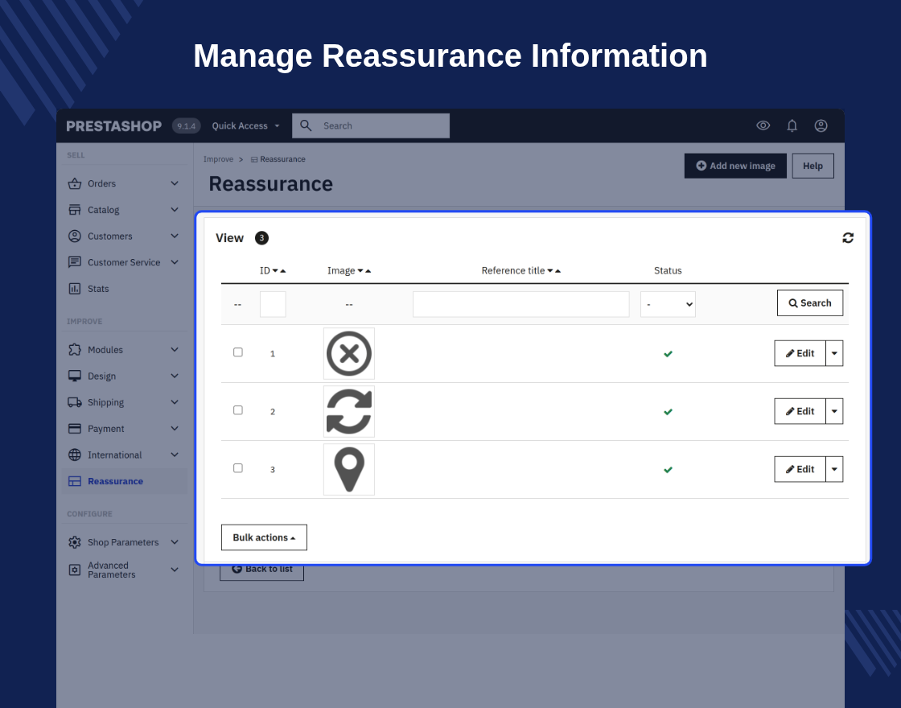
Task: Open the notifications bell
Action: point(792,126)
